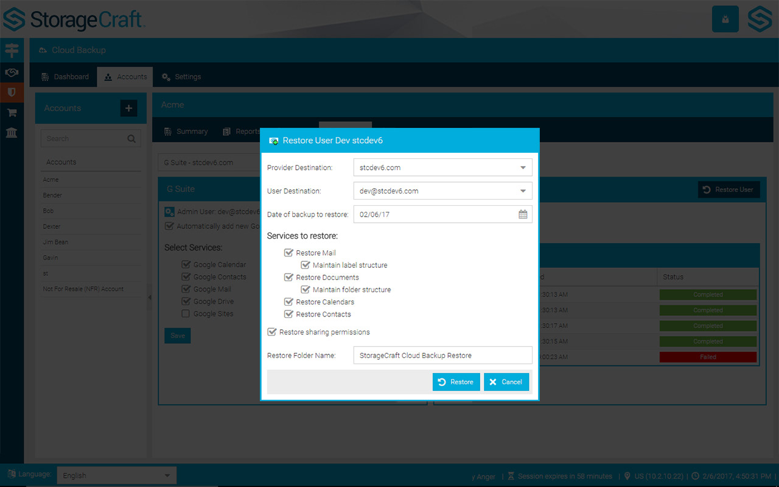Click the Save button under services

pyautogui.click(x=178, y=335)
